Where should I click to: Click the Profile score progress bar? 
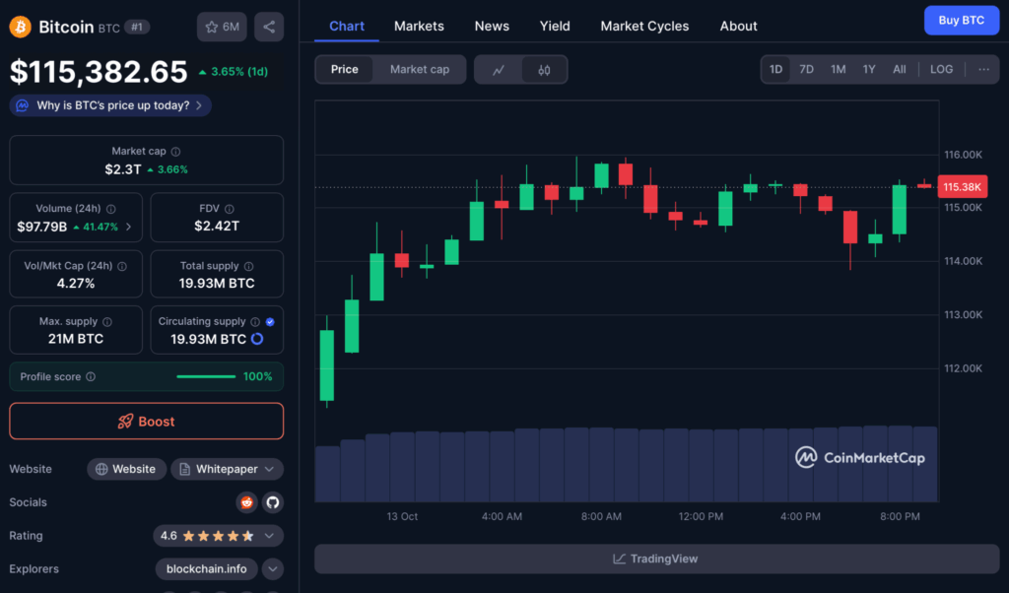click(x=205, y=377)
